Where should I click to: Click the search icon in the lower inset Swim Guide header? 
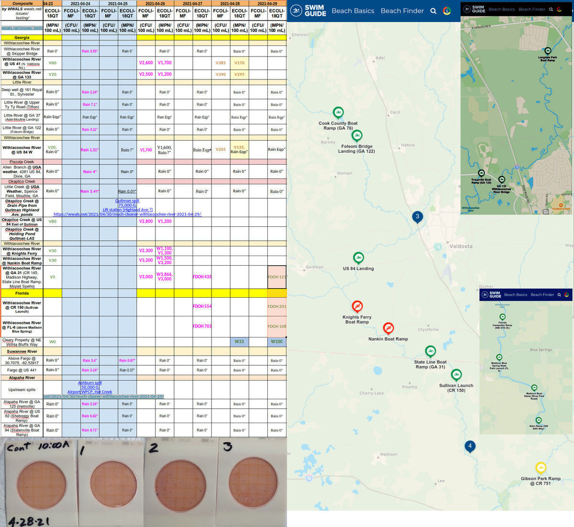click(x=559, y=295)
